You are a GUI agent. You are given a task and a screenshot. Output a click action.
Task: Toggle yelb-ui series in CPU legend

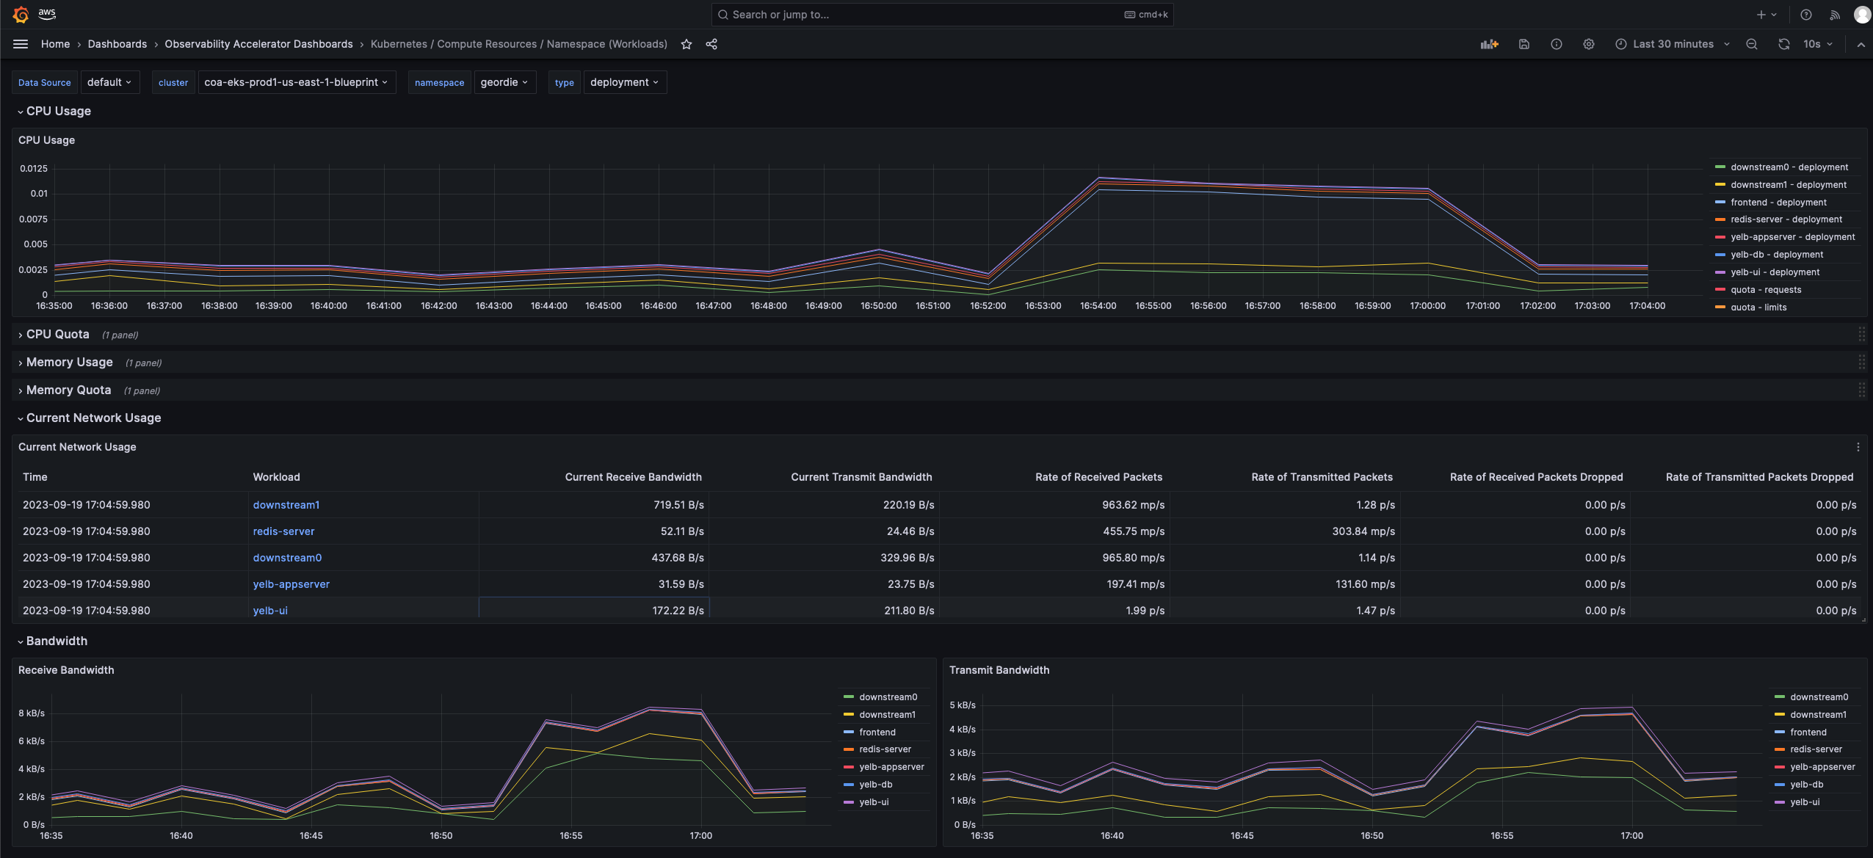(1775, 272)
